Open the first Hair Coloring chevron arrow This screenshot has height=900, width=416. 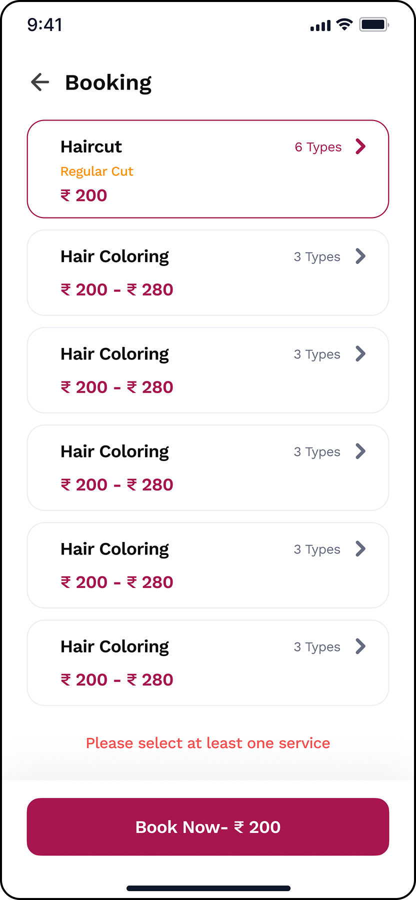point(360,256)
